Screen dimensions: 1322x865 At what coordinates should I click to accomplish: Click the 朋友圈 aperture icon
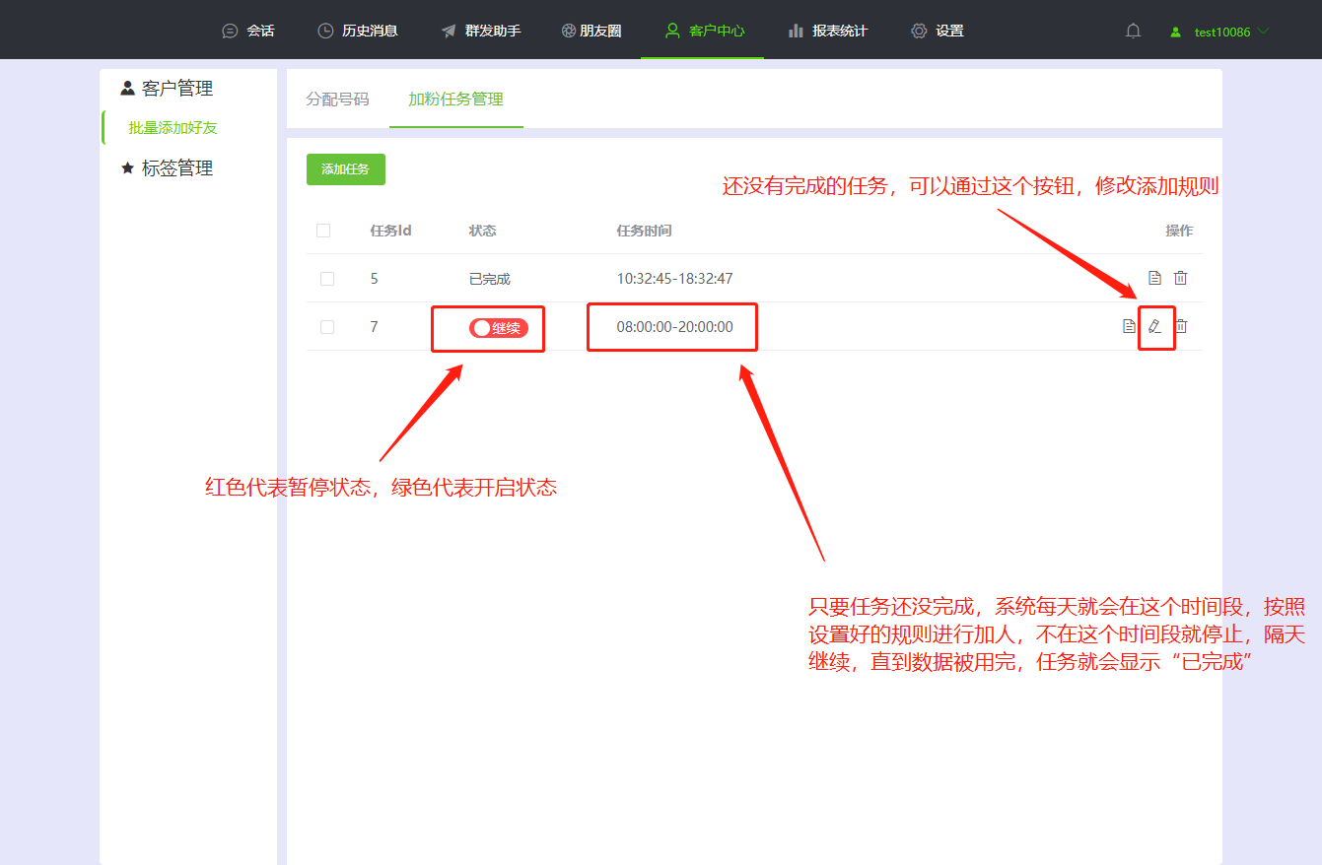(569, 31)
